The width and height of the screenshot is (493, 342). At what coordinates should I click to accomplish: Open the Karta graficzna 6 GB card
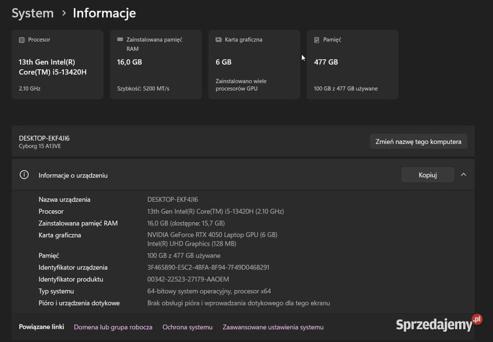[x=254, y=64]
